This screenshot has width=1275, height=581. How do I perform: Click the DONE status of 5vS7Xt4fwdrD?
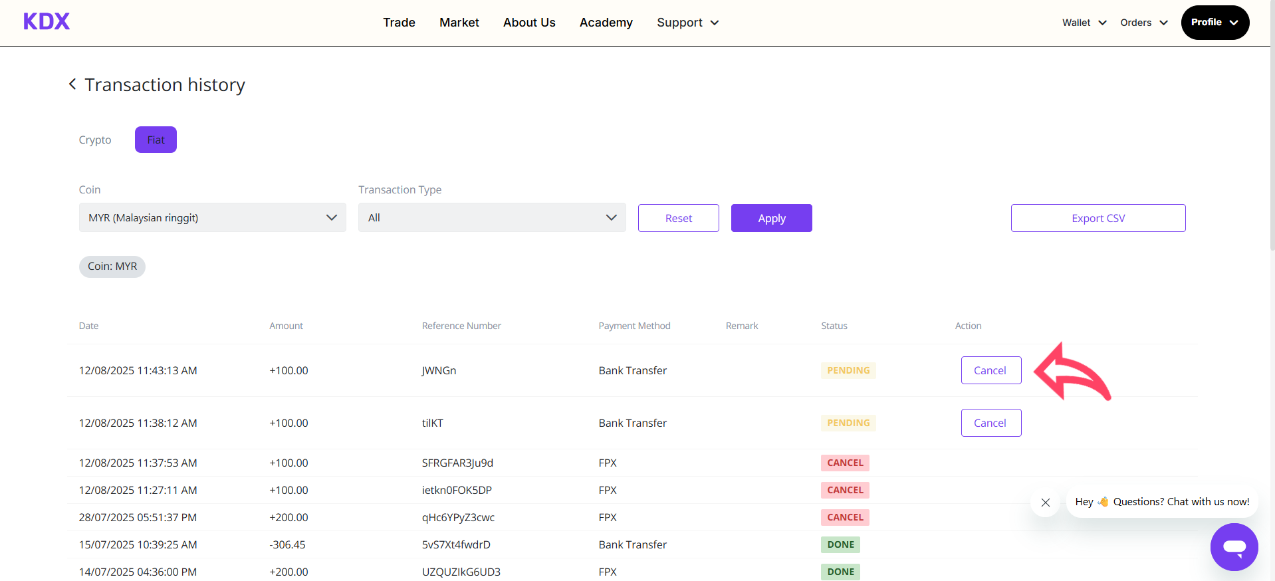pyautogui.click(x=840, y=544)
